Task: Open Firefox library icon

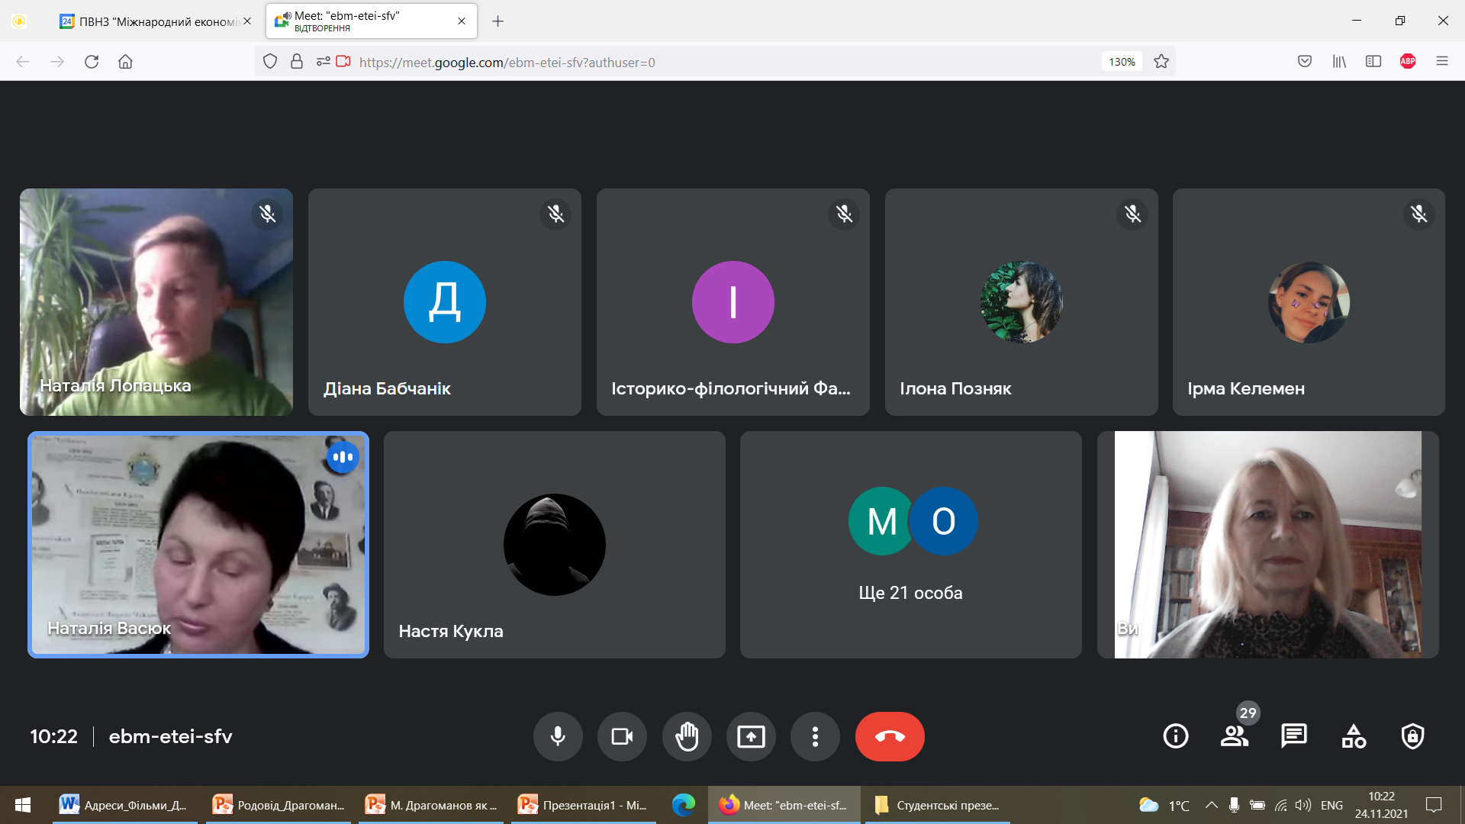Action: [x=1339, y=62]
